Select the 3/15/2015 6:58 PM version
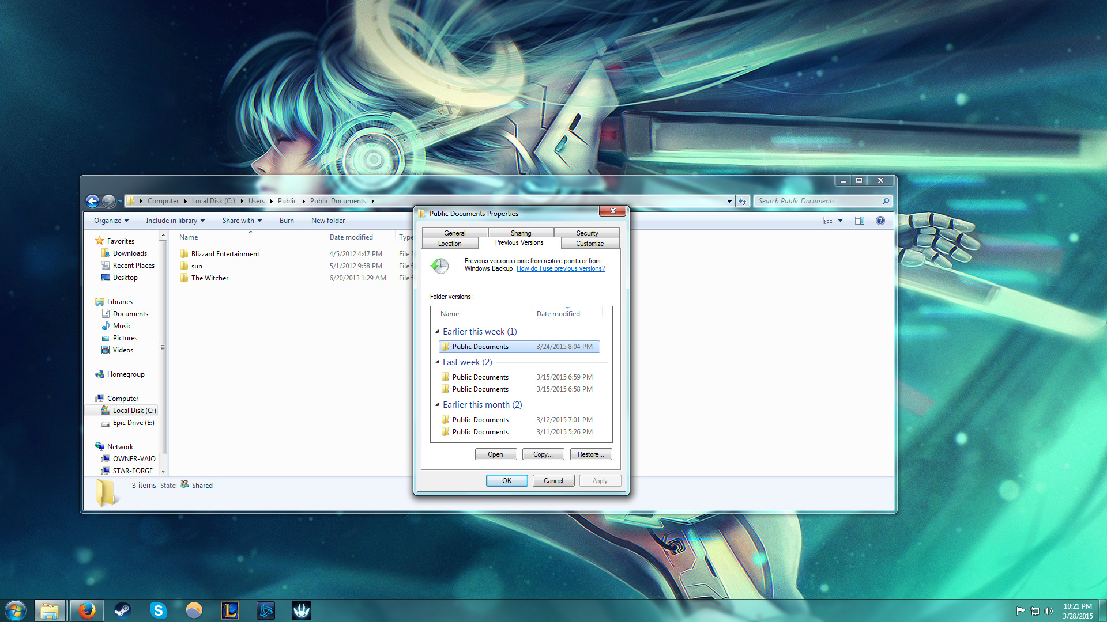Screen dimensions: 1107x622 [519, 389]
